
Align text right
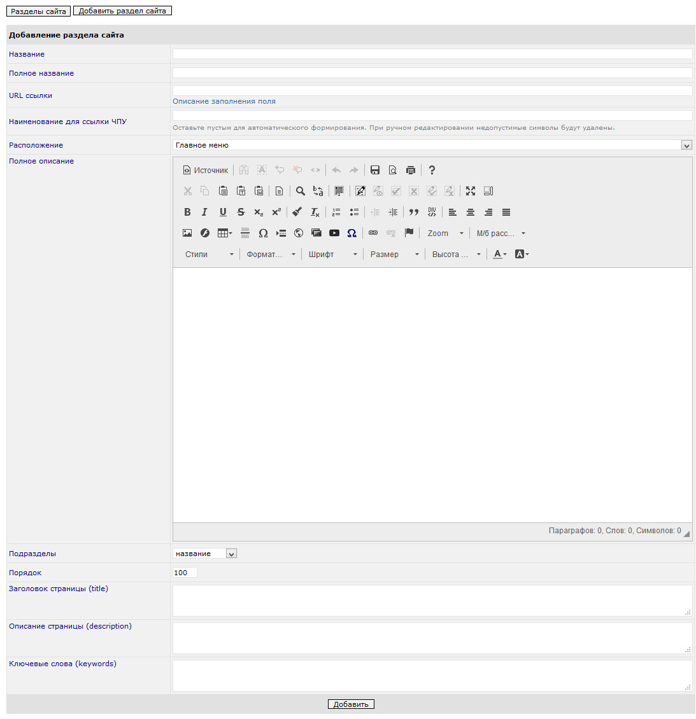[488, 212]
